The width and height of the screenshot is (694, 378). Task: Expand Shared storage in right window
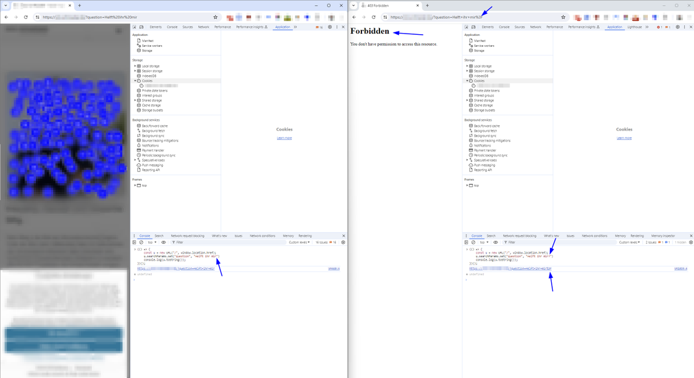(x=467, y=100)
